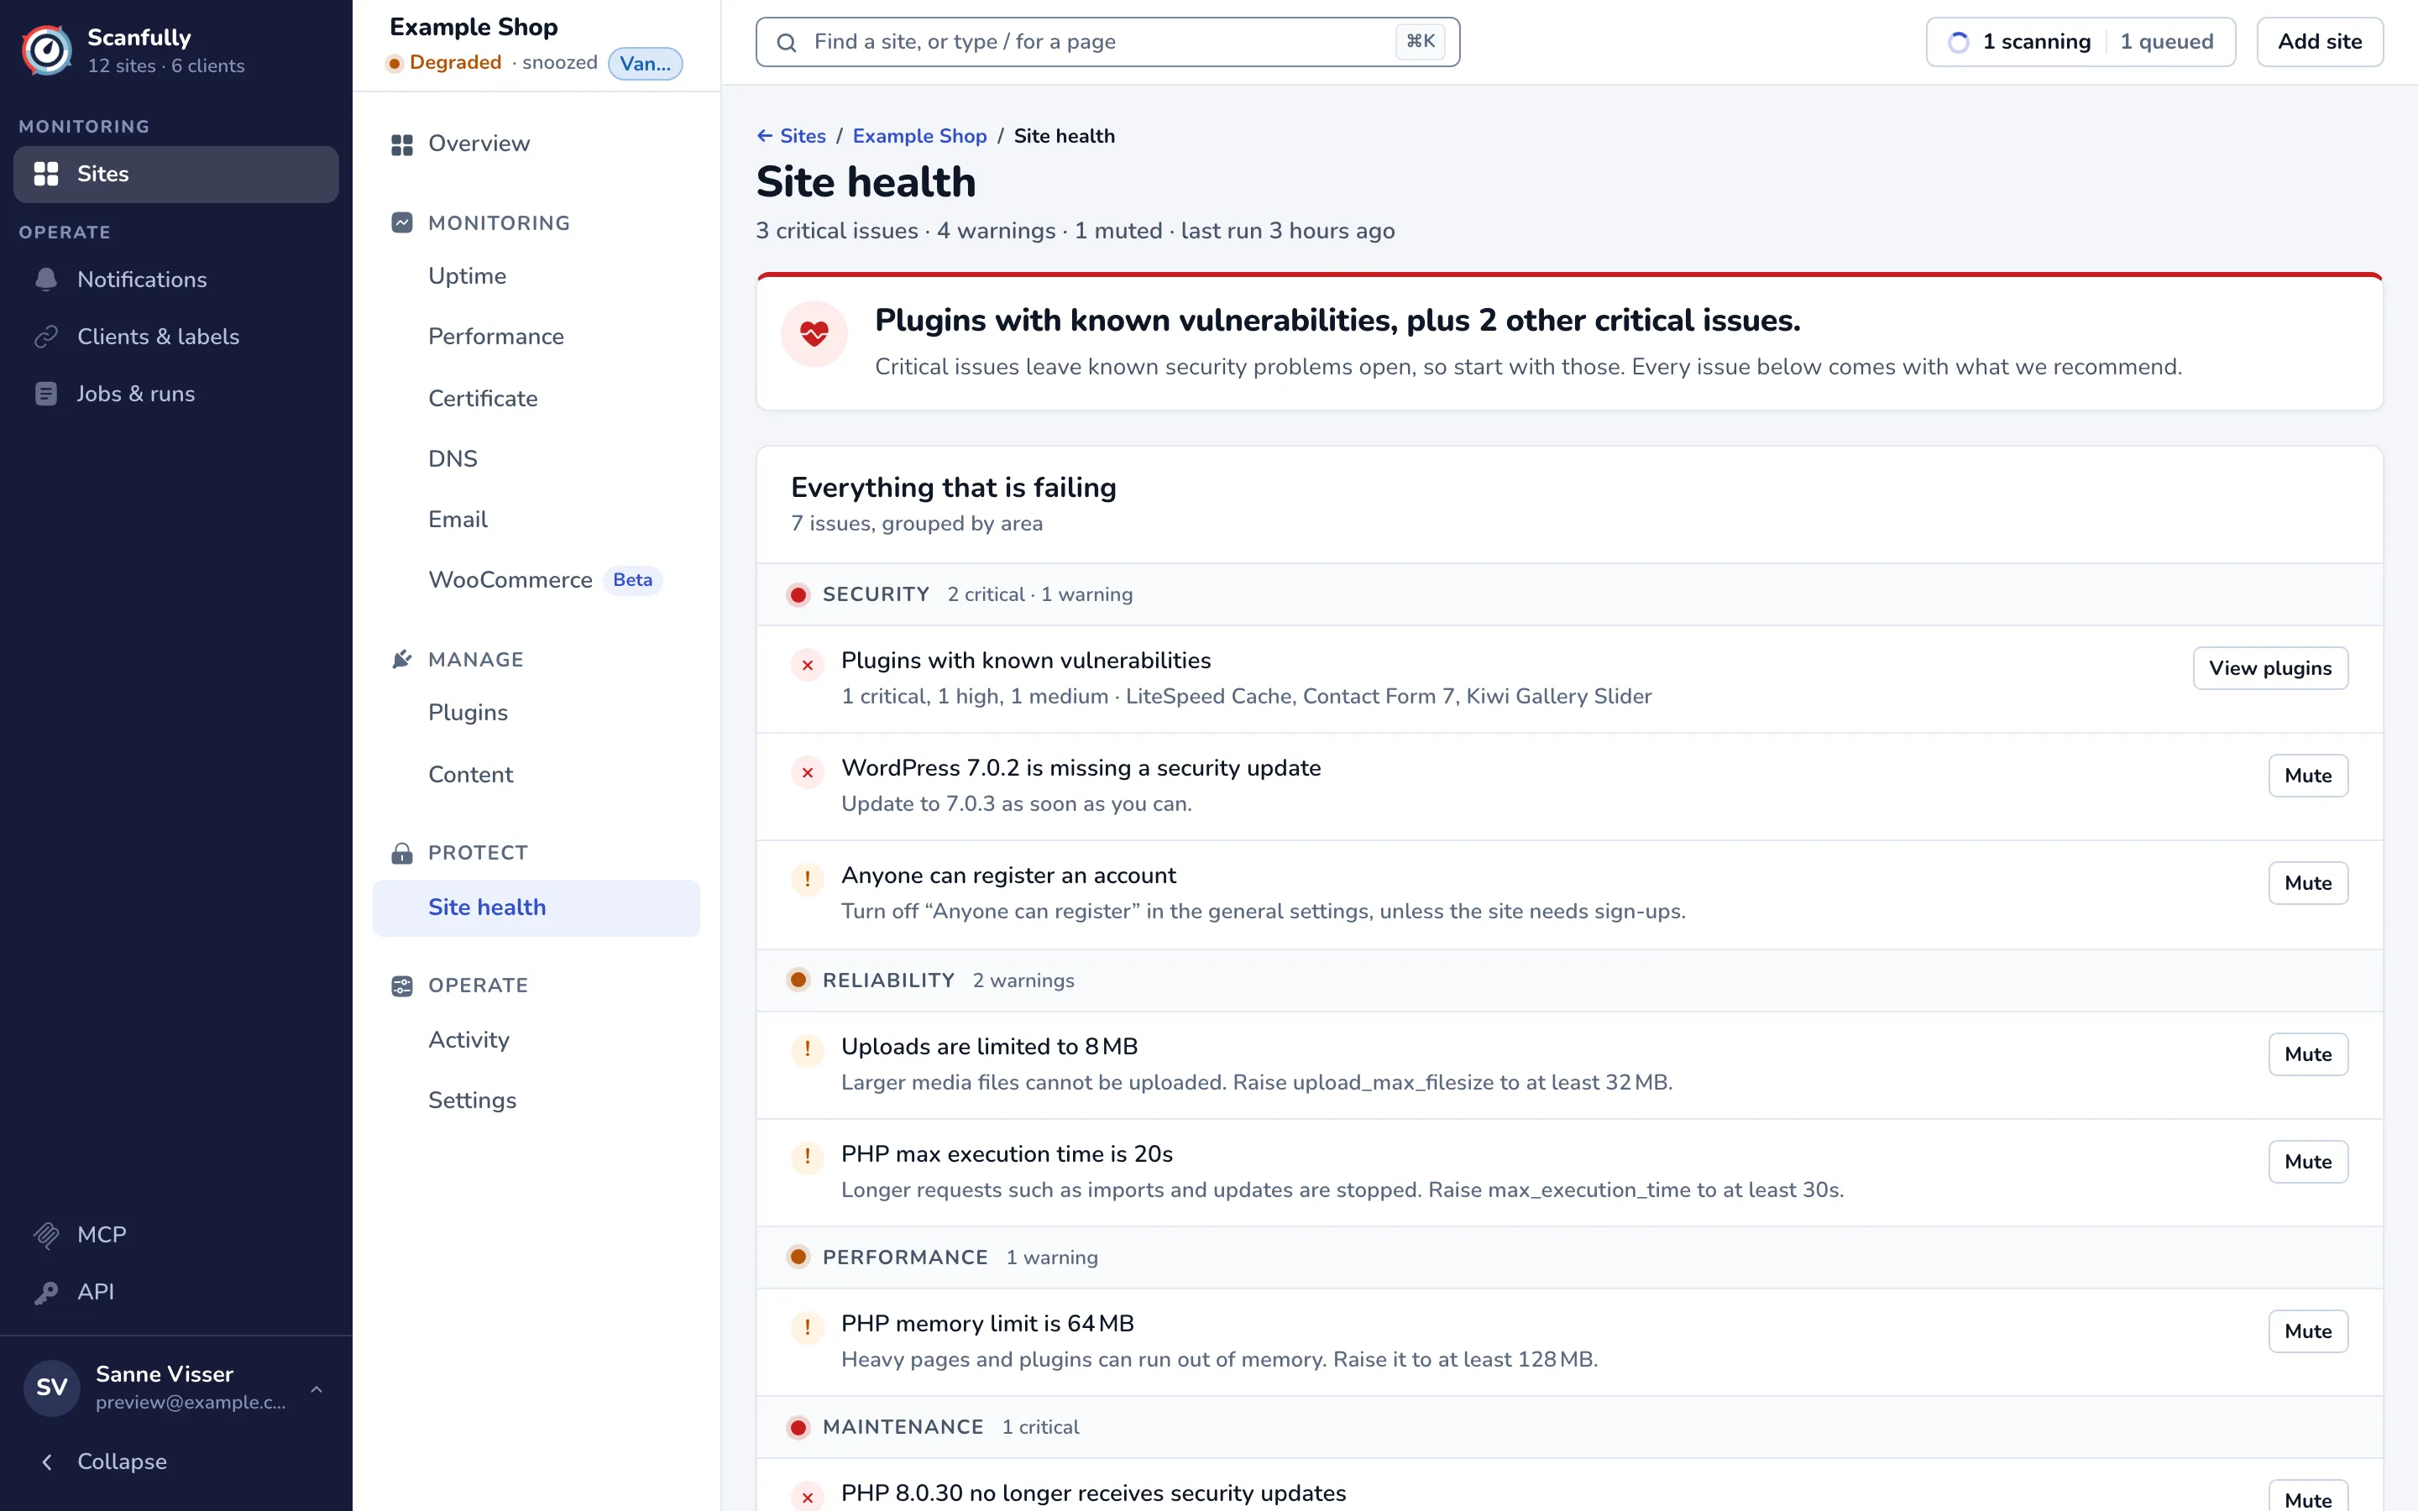Viewport: 2418px width, 1511px height.
Task: Click the warning icon for Uploads limited
Action: click(x=808, y=1049)
